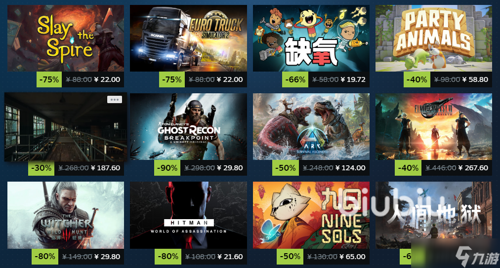Viewport: 500px width, 268px height.
Task: Click the ¥ 65.00 price under Nine Sols
Action: (352, 257)
